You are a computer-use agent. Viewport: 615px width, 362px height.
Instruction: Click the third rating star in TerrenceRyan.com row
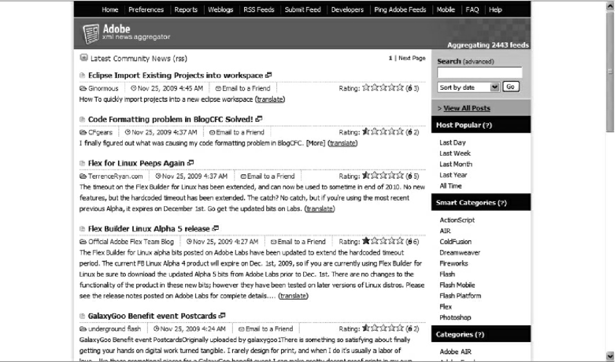point(383,176)
